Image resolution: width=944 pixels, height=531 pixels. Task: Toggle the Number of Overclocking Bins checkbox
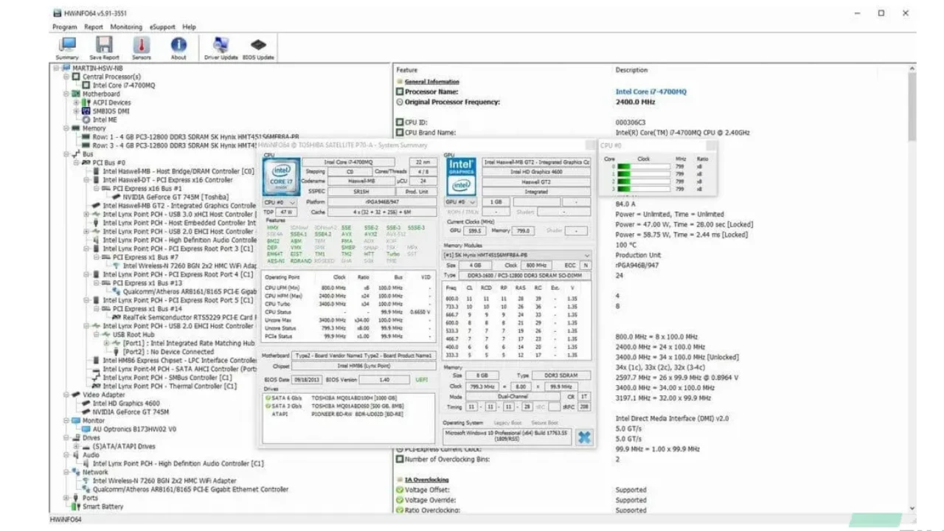400,459
